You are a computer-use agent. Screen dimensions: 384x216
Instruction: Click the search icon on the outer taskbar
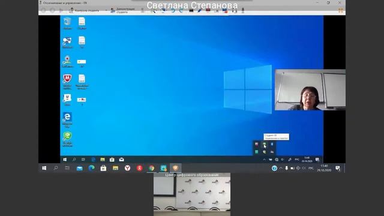56,168
